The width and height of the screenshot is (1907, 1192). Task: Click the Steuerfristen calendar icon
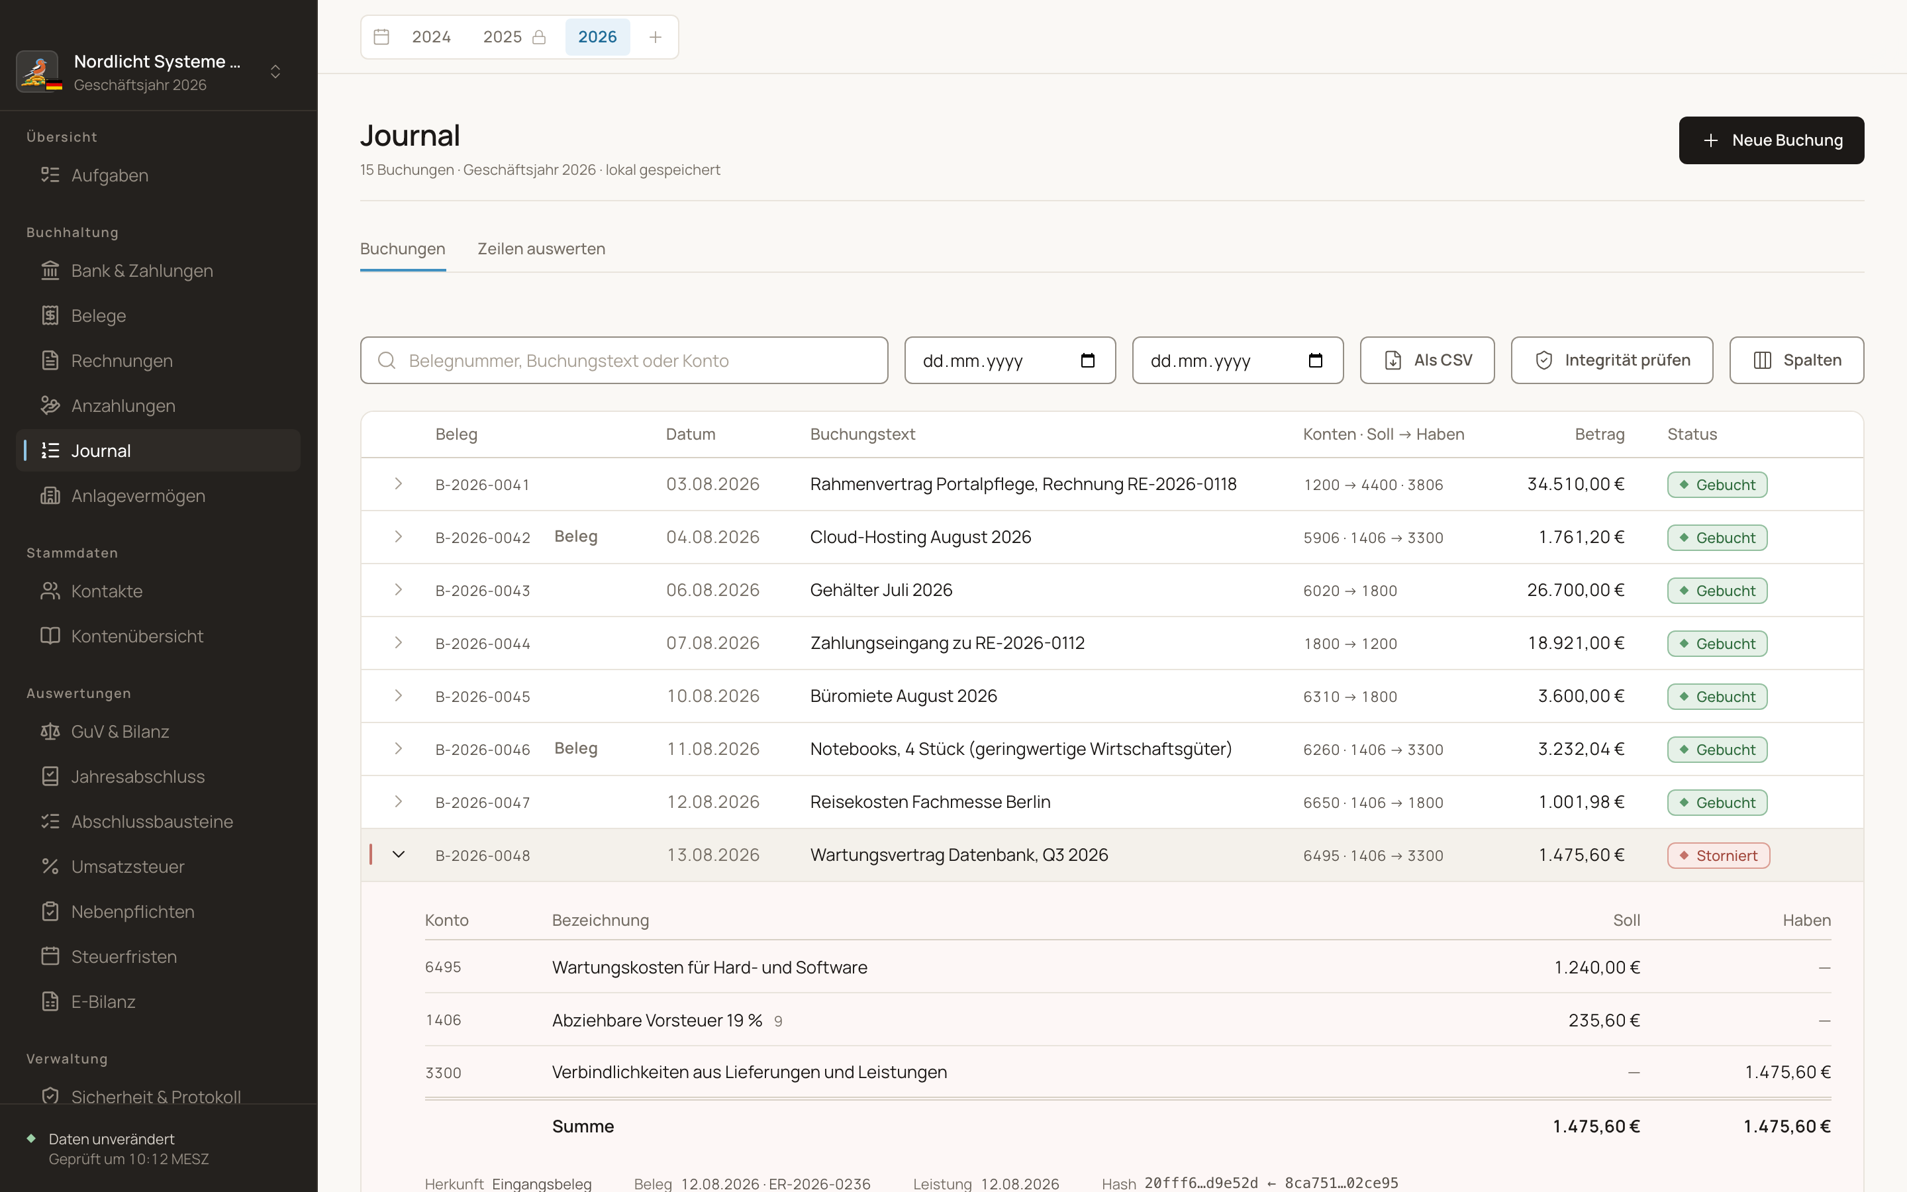(x=50, y=956)
